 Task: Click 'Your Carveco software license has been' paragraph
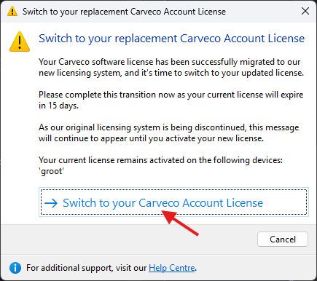(x=171, y=67)
